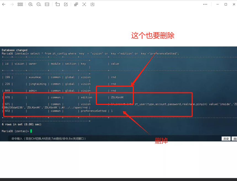Show image at actual size 1:1
Screen dimensions: 237x181
pyautogui.click(x=47, y=4)
